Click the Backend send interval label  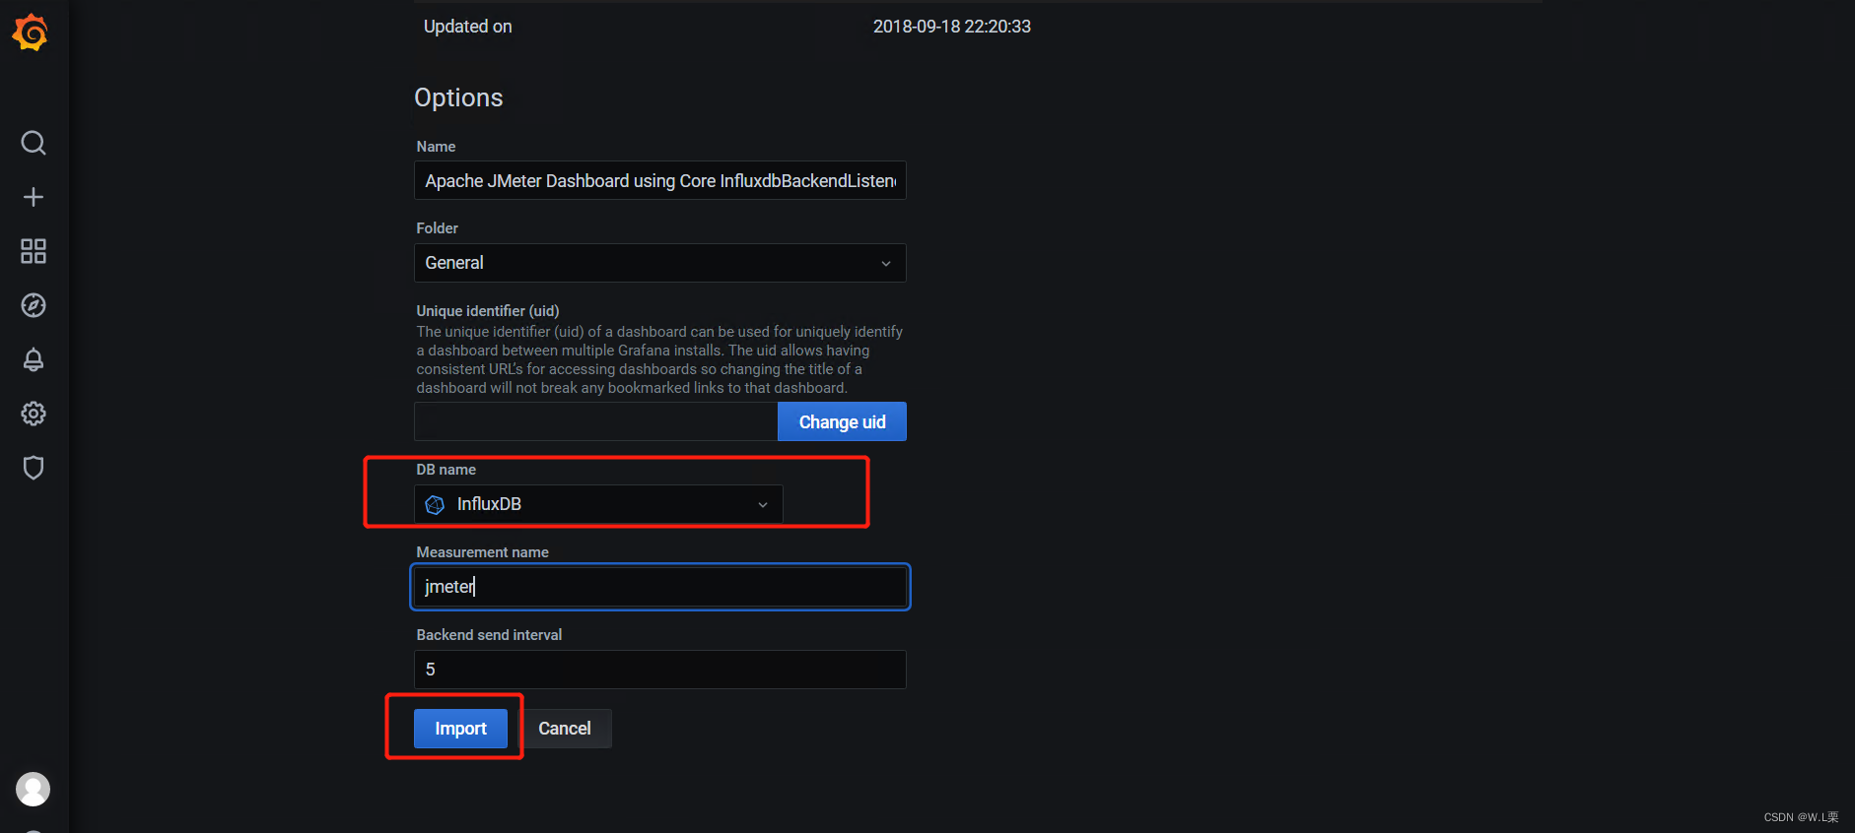(x=489, y=635)
